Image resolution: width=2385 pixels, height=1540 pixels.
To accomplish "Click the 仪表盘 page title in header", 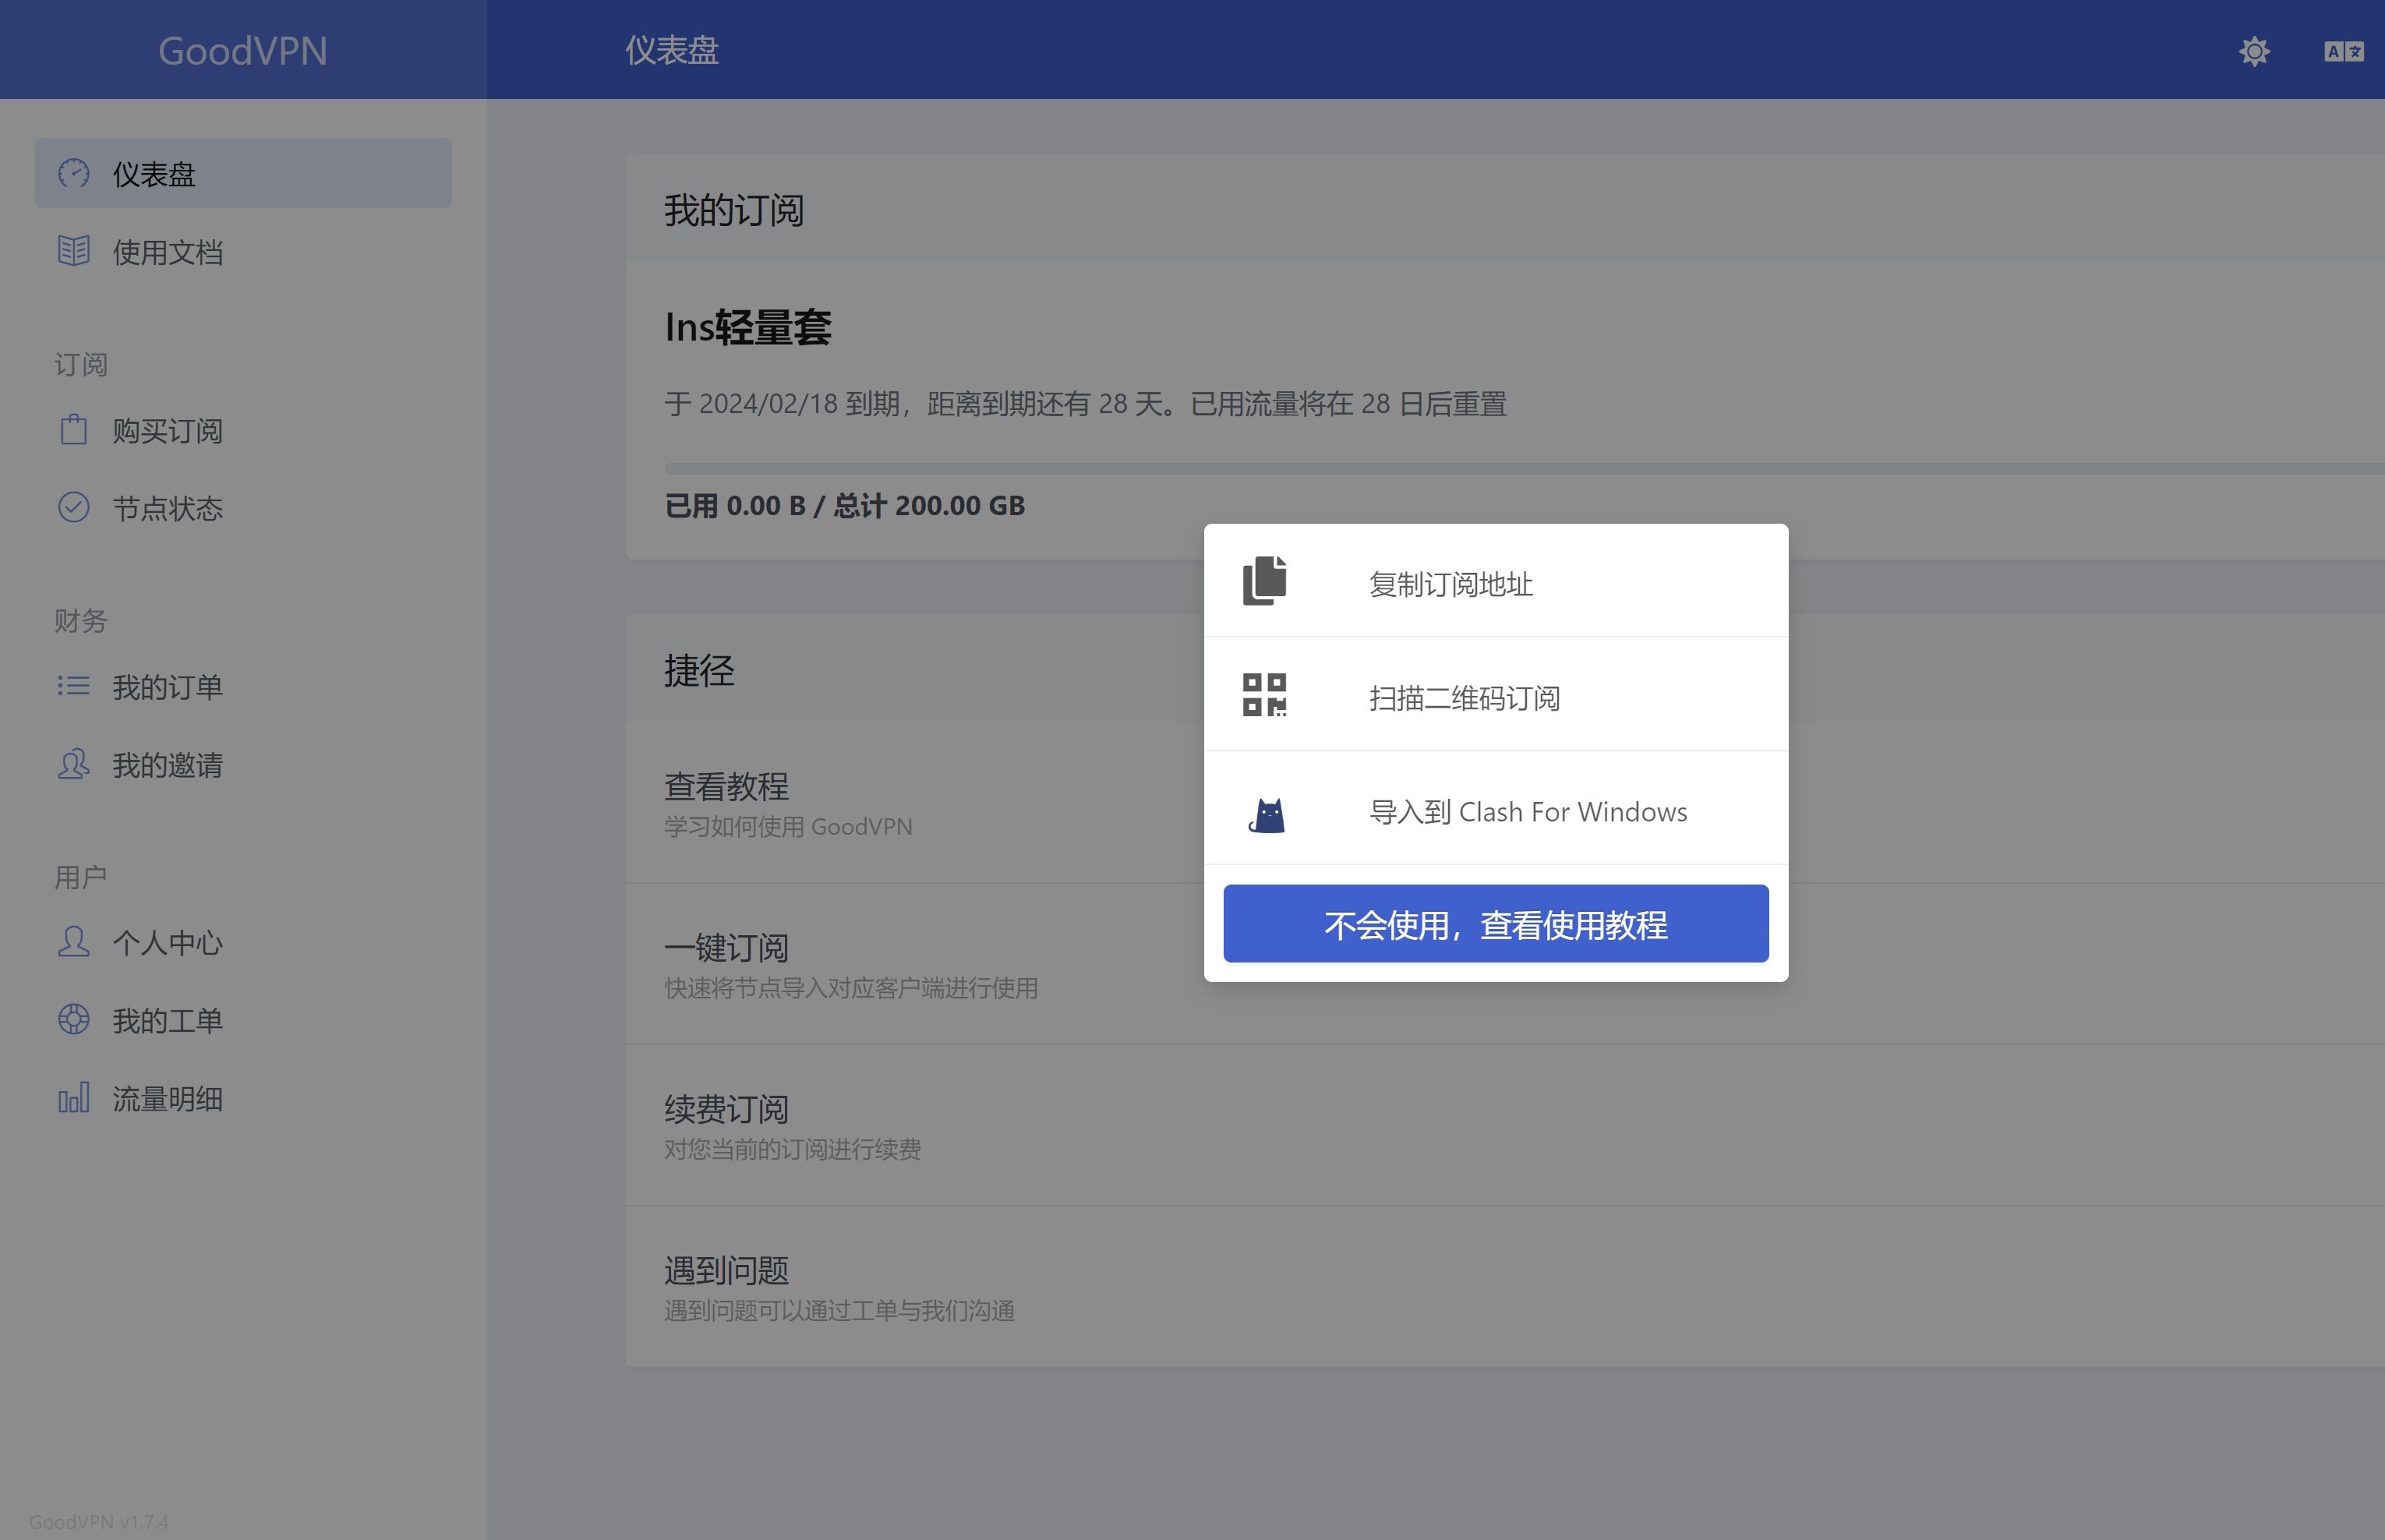I will 672,50.
